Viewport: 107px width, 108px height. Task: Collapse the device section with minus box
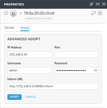[6, 13]
